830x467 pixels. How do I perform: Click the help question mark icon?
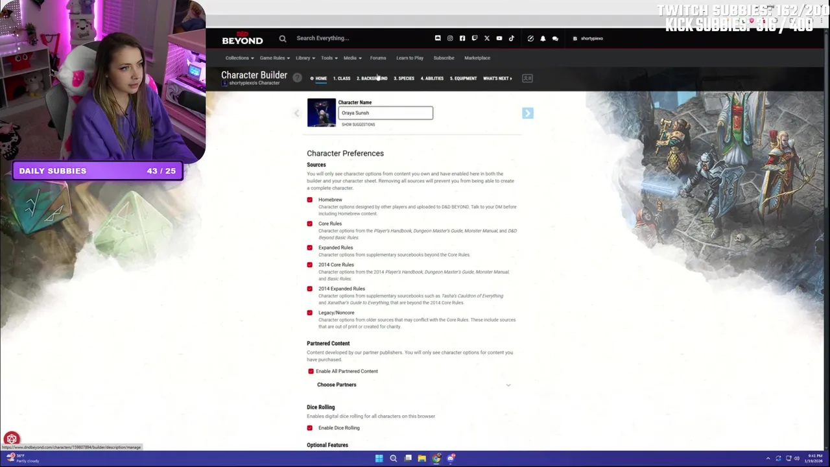pyautogui.click(x=297, y=78)
